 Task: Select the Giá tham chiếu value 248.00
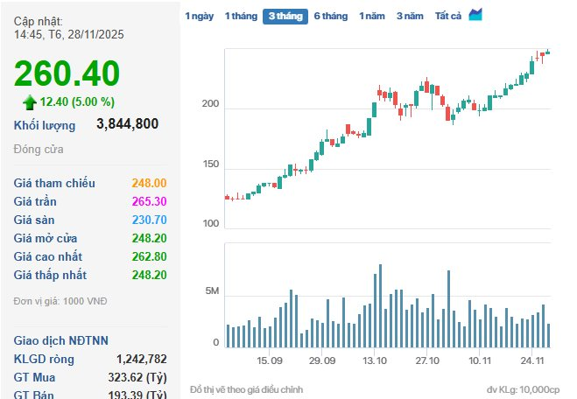pos(149,183)
